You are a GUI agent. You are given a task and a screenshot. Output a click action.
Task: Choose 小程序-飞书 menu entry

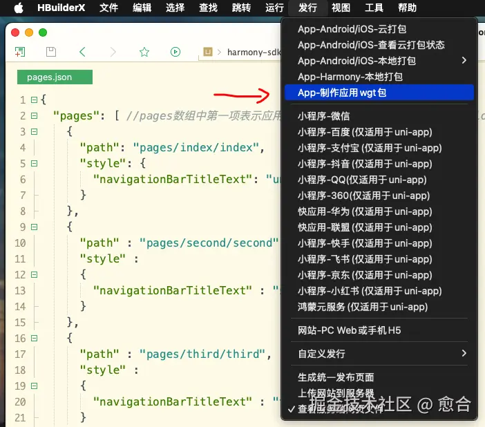379,259
